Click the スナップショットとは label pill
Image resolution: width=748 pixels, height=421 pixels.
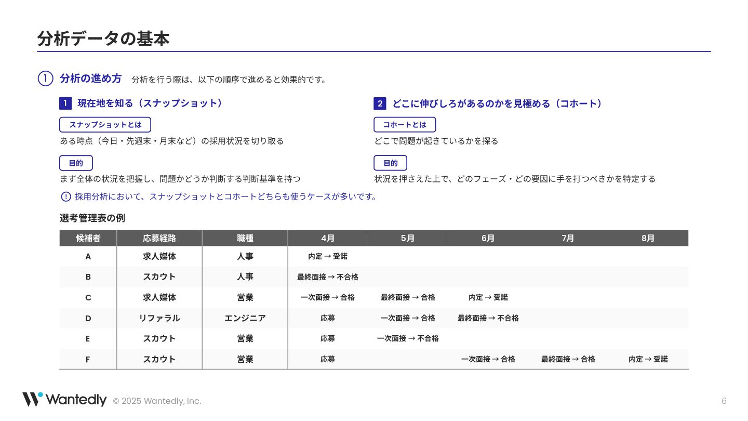click(105, 125)
